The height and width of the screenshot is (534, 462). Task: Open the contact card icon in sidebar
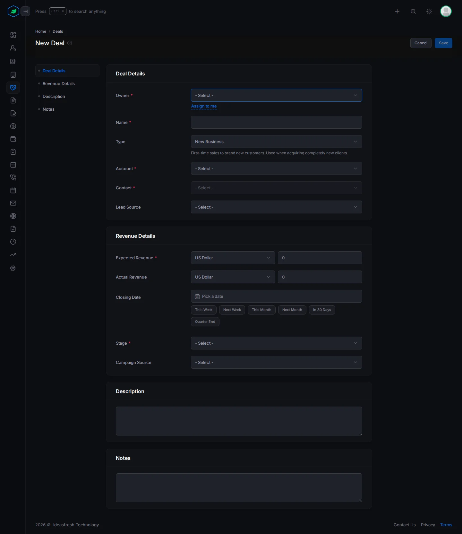pyautogui.click(x=13, y=61)
